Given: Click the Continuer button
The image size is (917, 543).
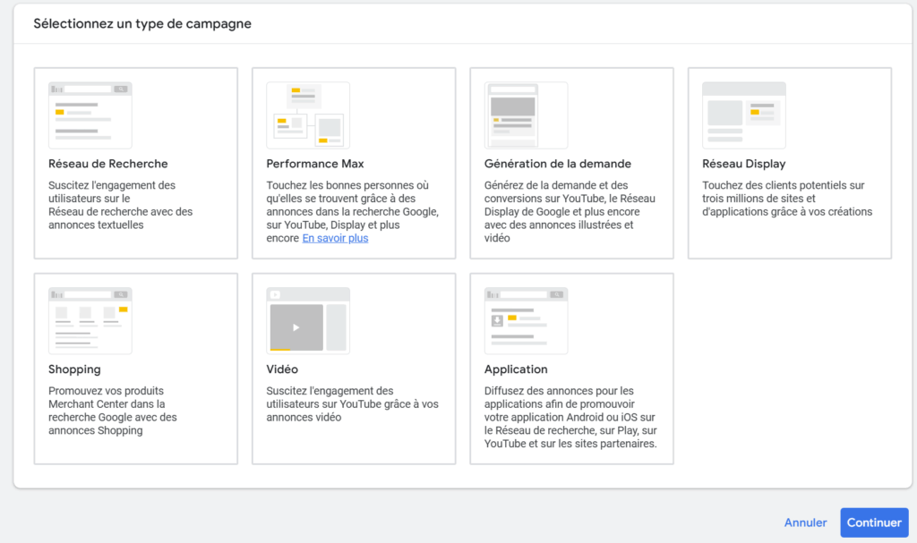Looking at the screenshot, I should [874, 522].
